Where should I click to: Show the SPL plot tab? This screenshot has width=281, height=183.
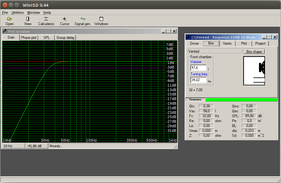click(x=47, y=38)
